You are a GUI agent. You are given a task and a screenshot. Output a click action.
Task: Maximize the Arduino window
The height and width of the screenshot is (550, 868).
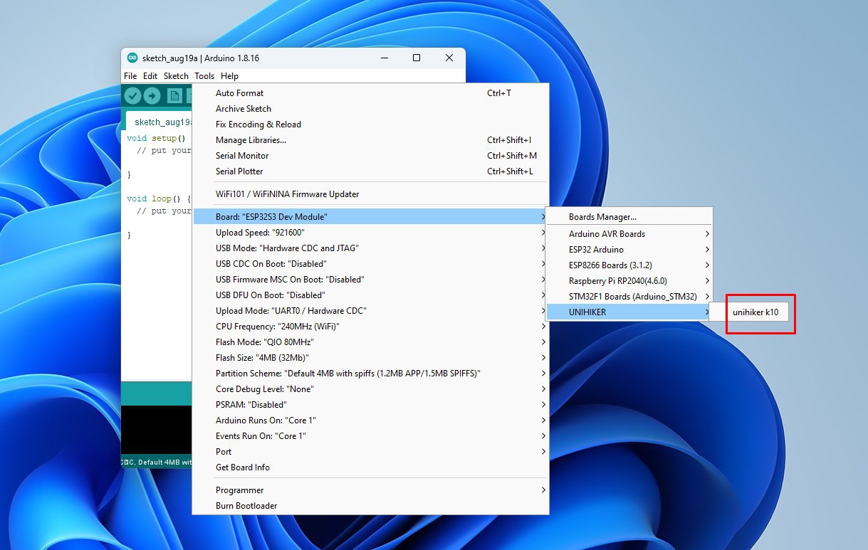(417, 58)
